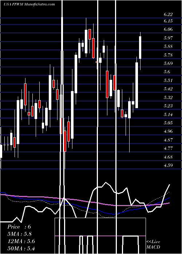Click the 6.22 price axis label
Image resolution: width=182 pixels, height=254 pixels.
point(168,15)
